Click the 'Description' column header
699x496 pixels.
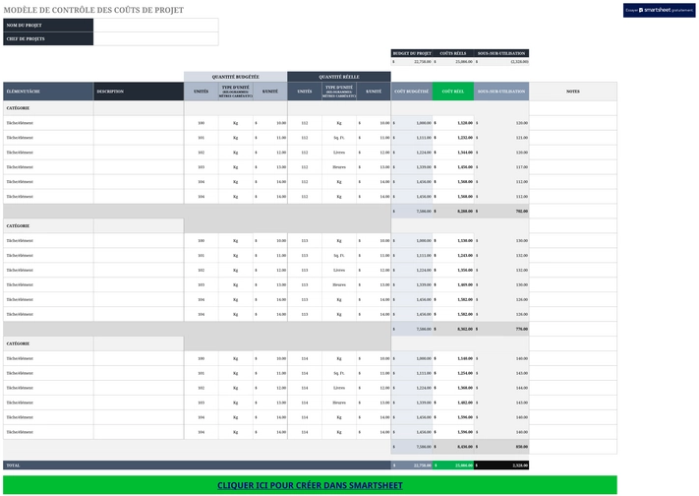coord(139,92)
